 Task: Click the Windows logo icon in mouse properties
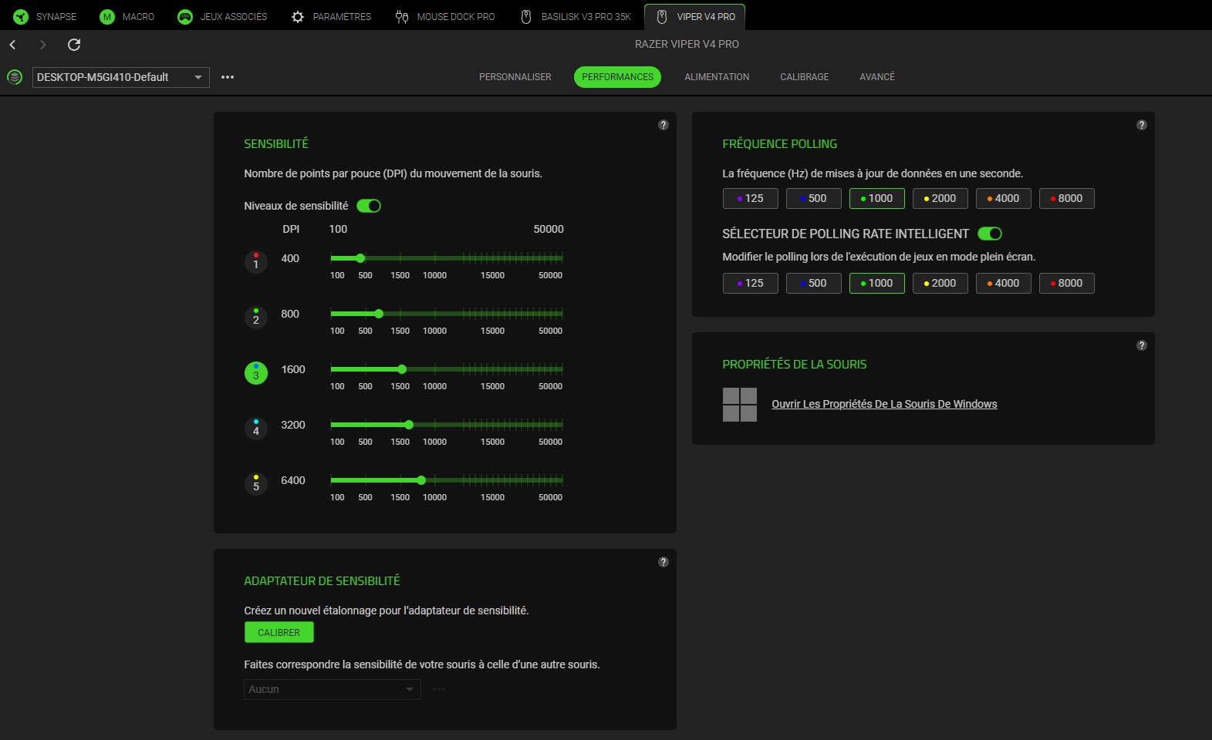click(x=739, y=405)
